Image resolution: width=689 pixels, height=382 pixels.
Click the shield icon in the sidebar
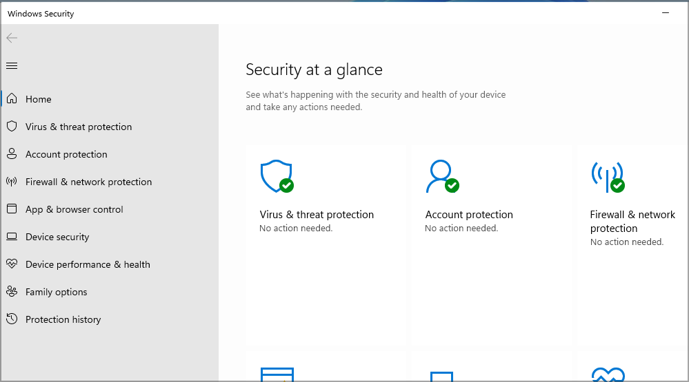(12, 127)
